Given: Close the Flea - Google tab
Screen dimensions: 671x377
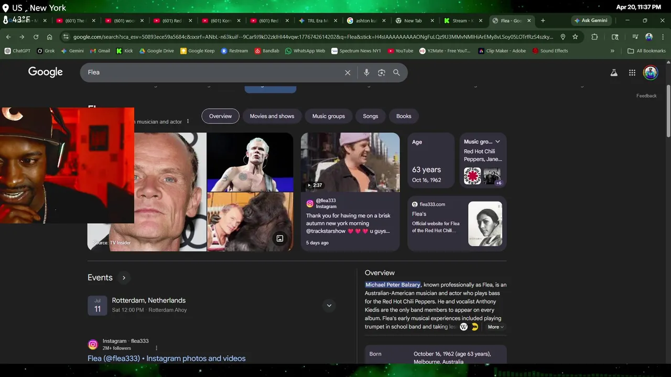Looking at the screenshot, I should pos(529,20).
